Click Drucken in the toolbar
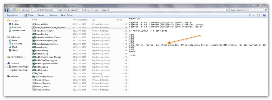The image size is (272, 100). coord(41,15)
